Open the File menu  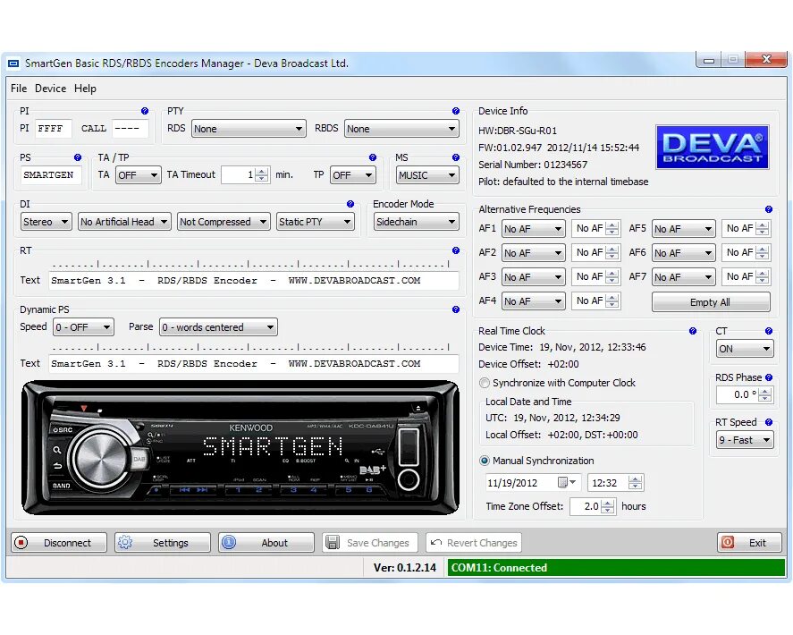pyautogui.click(x=19, y=88)
